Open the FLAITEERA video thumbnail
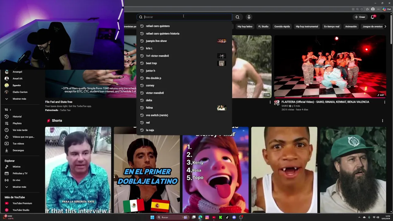 [330, 67]
